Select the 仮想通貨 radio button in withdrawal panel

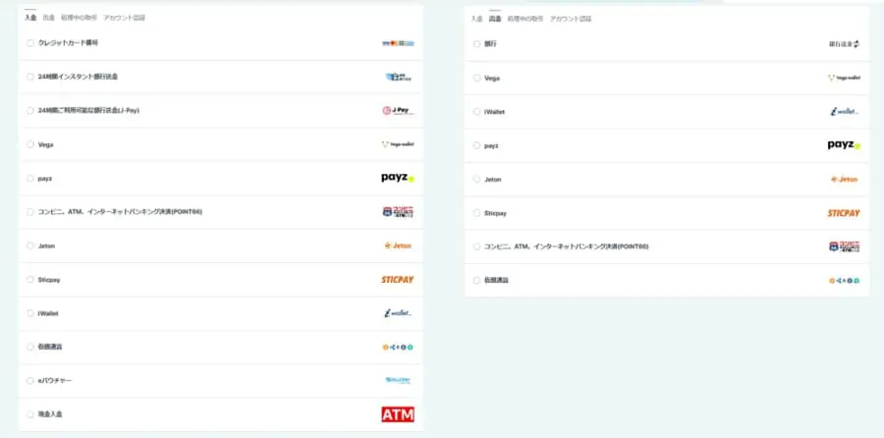point(477,280)
